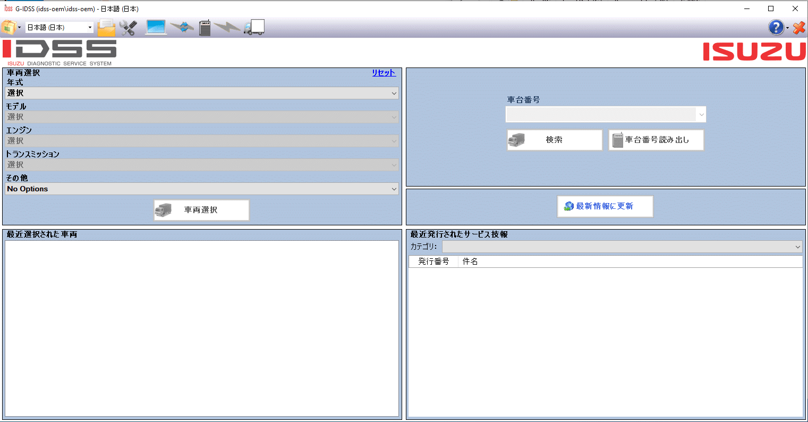Screen dimensions: 808x422
Task: Select the lightning bolt reprogramming icon
Action: [x=227, y=27]
